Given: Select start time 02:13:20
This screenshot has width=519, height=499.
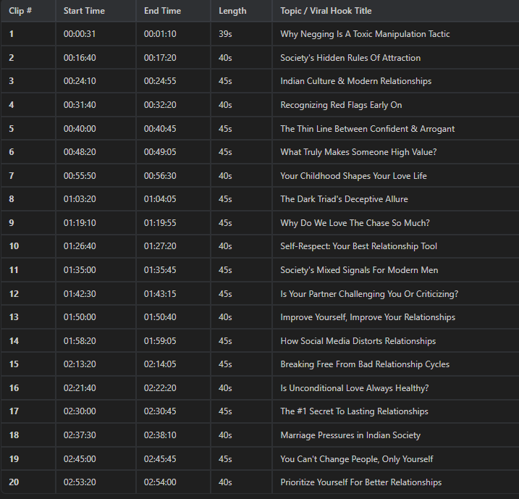Looking at the screenshot, I should 80,364.
